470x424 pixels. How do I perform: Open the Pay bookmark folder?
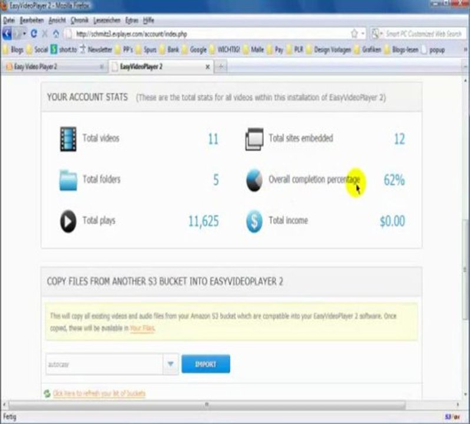275,49
